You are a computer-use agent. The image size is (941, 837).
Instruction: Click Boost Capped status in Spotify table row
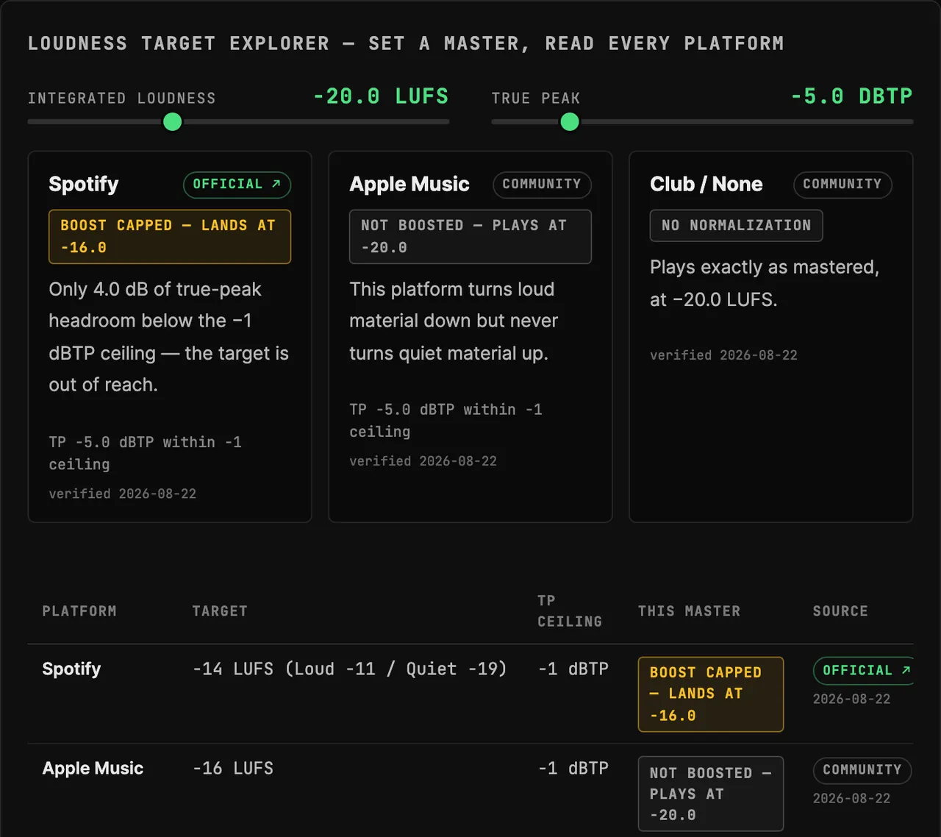(x=711, y=694)
